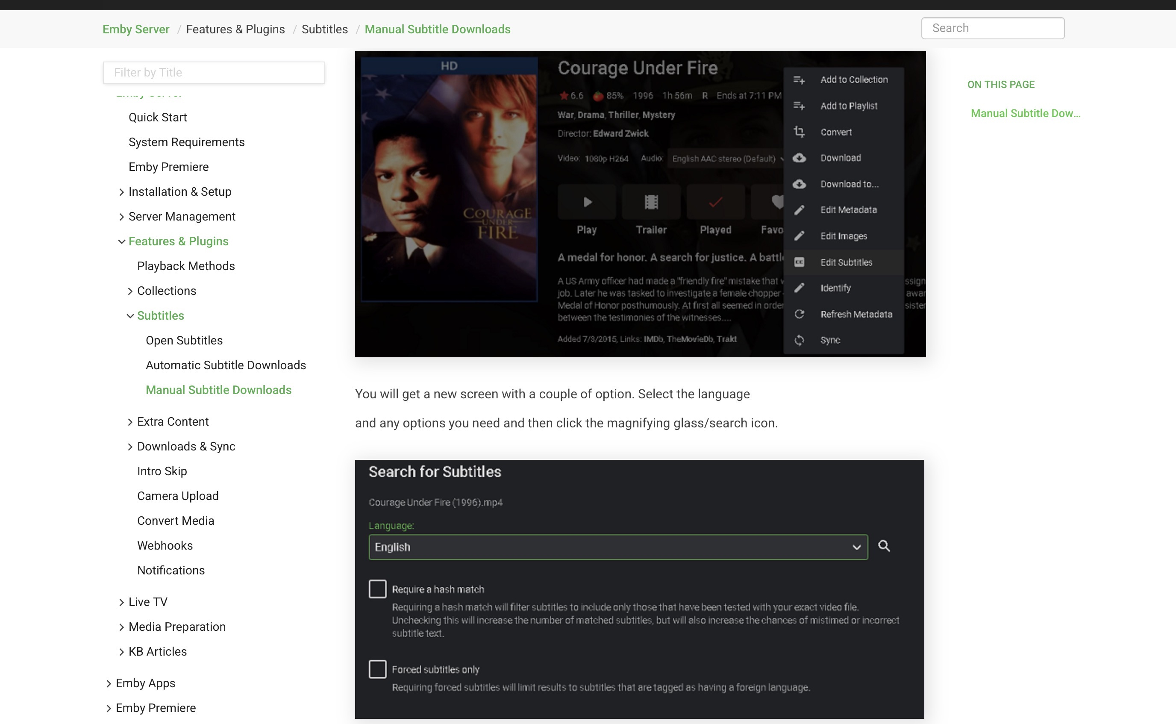Select Add to Playlist menu entry
Screen dimensions: 1176x724
(848, 106)
